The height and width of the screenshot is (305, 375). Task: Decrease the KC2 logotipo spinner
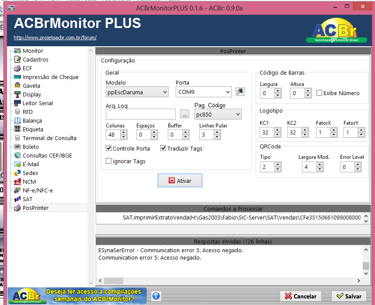coord(305,135)
